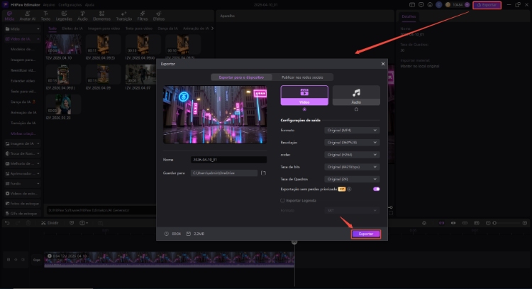Screen dimensions: 532x289
Task: Click the info icon beside Exportação sem perdas
Action: 349,189
